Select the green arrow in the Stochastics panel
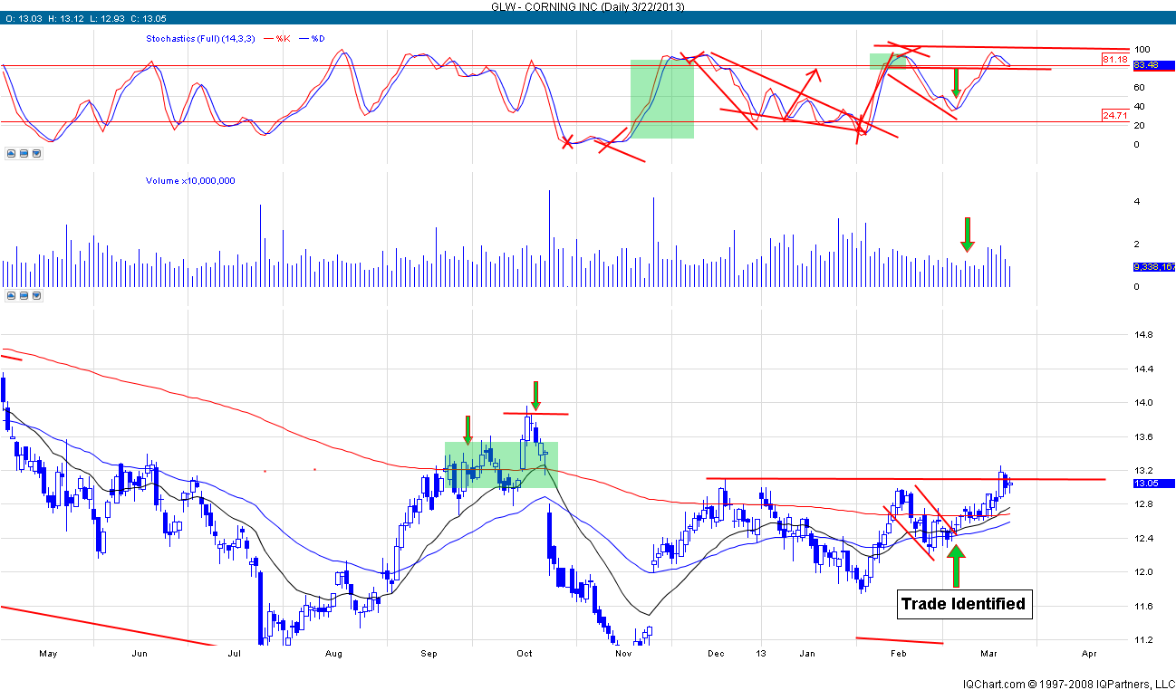Screen dimensions: 1176x690 click(x=956, y=82)
